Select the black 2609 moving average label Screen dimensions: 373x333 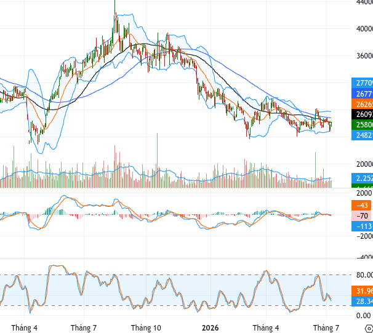363,114
